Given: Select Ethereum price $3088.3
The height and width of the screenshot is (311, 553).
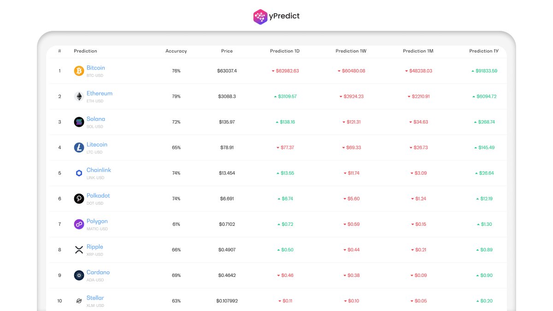Looking at the screenshot, I should click(227, 96).
